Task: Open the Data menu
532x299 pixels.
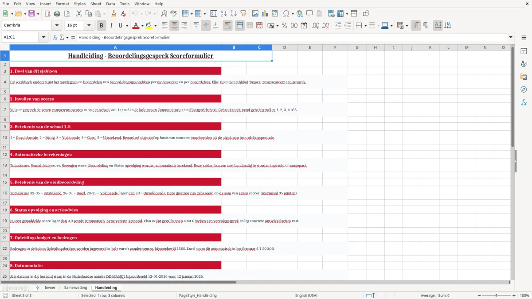Action: click(110, 4)
